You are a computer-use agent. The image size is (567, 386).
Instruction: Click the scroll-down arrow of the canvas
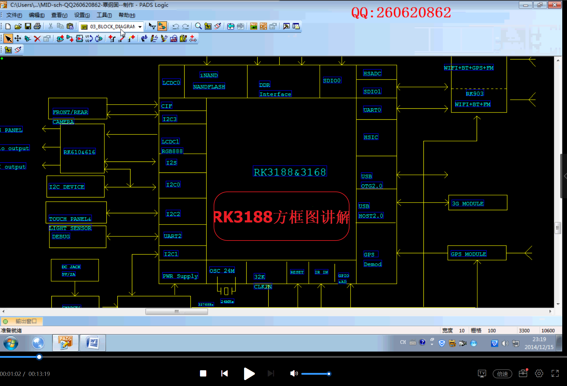coord(558,304)
